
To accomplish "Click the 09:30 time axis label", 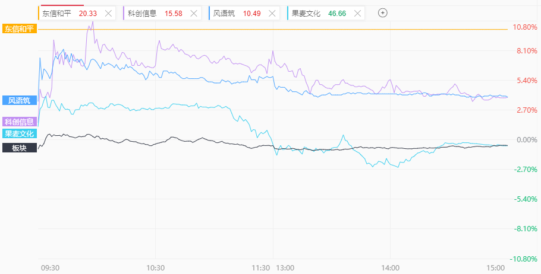I will click(x=50, y=268).
